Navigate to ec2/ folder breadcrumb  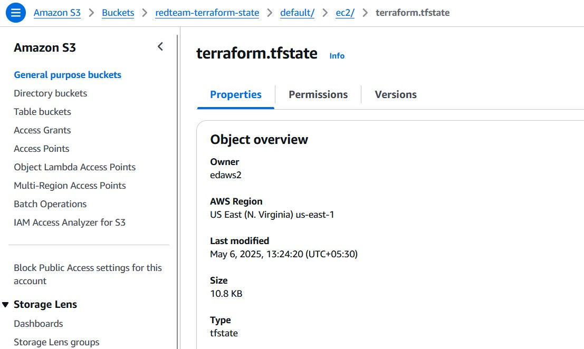345,13
